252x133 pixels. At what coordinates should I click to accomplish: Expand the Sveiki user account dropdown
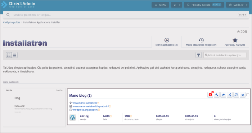tap(238, 5)
